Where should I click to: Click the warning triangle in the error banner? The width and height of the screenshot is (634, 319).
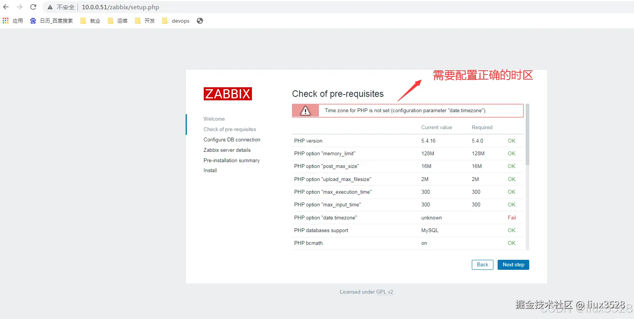(305, 111)
